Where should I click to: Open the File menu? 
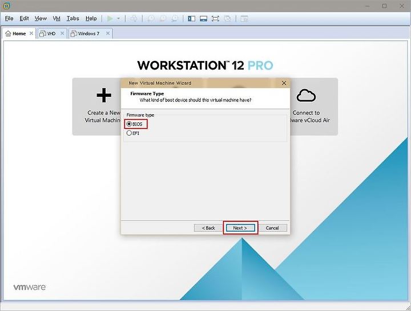click(x=9, y=19)
